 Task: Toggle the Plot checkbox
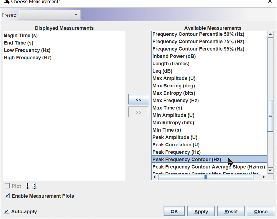point(7,186)
